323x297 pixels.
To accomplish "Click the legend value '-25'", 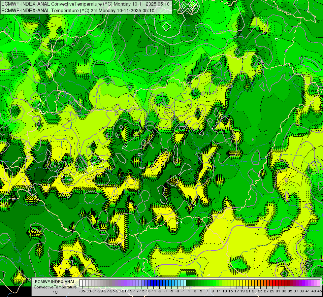I will pos(112,291).
